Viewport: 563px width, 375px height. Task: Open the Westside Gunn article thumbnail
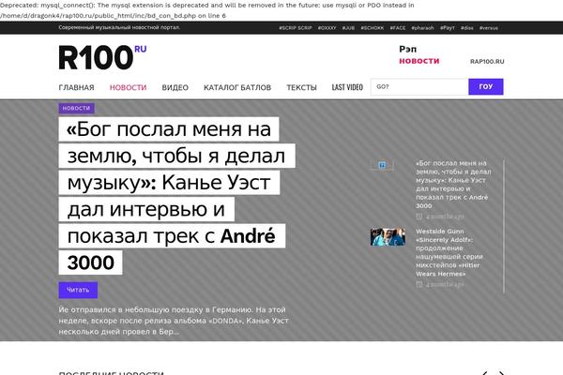point(388,237)
